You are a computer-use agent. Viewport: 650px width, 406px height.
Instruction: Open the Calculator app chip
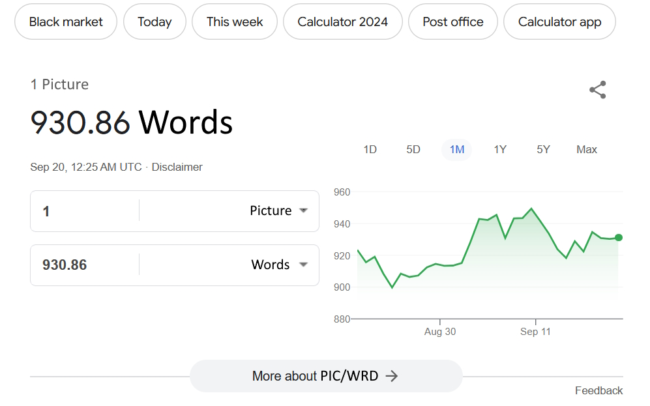point(559,22)
